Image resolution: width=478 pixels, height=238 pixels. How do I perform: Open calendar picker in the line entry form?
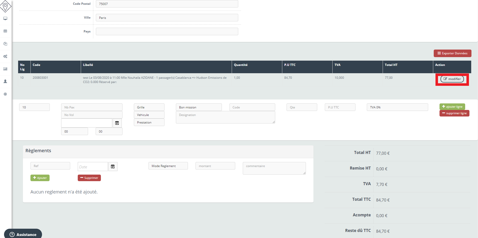click(x=117, y=123)
